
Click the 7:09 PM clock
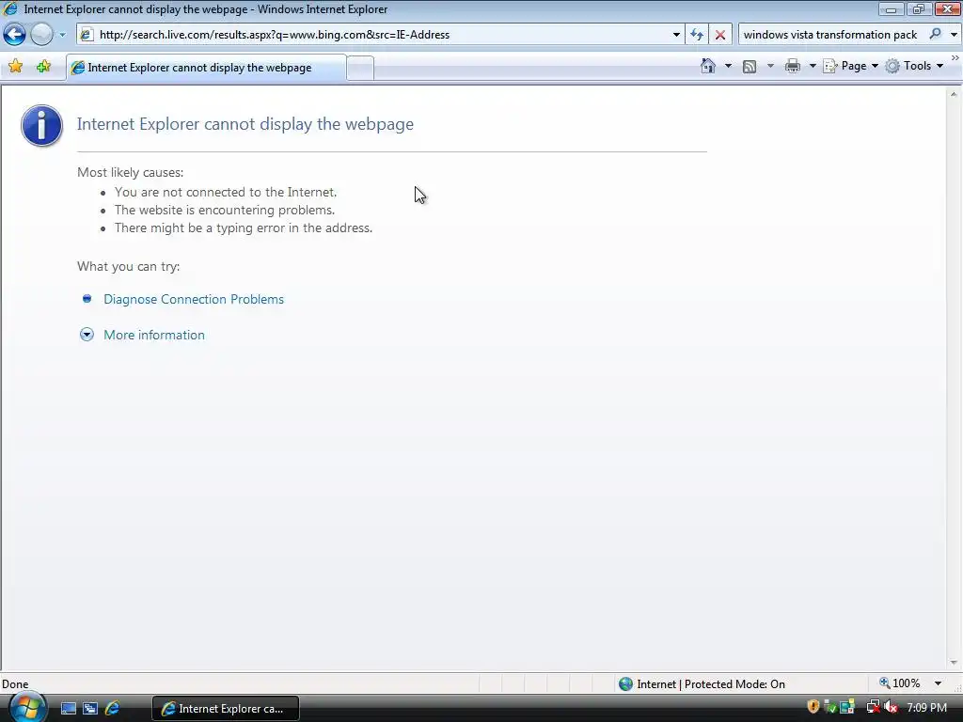(926, 708)
